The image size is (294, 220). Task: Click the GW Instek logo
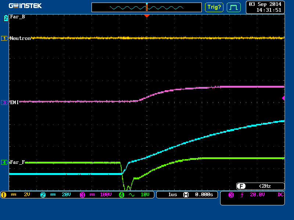coord(25,6)
